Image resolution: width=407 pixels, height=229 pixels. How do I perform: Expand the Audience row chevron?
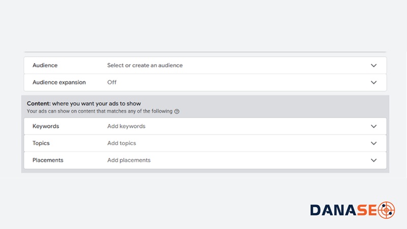click(x=373, y=66)
